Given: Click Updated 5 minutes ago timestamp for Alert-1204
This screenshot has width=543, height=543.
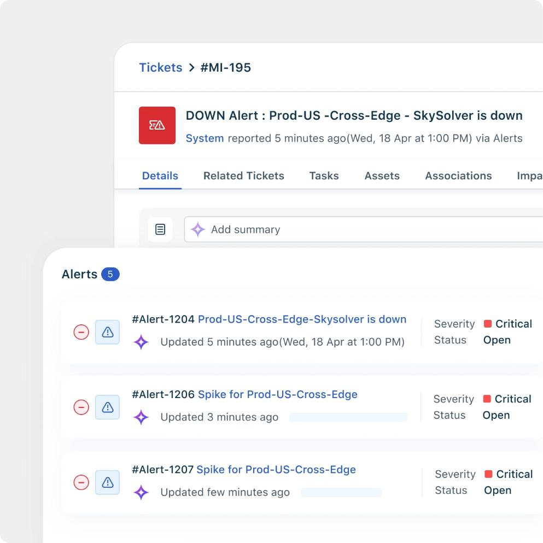Looking at the screenshot, I should (x=282, y=342).
